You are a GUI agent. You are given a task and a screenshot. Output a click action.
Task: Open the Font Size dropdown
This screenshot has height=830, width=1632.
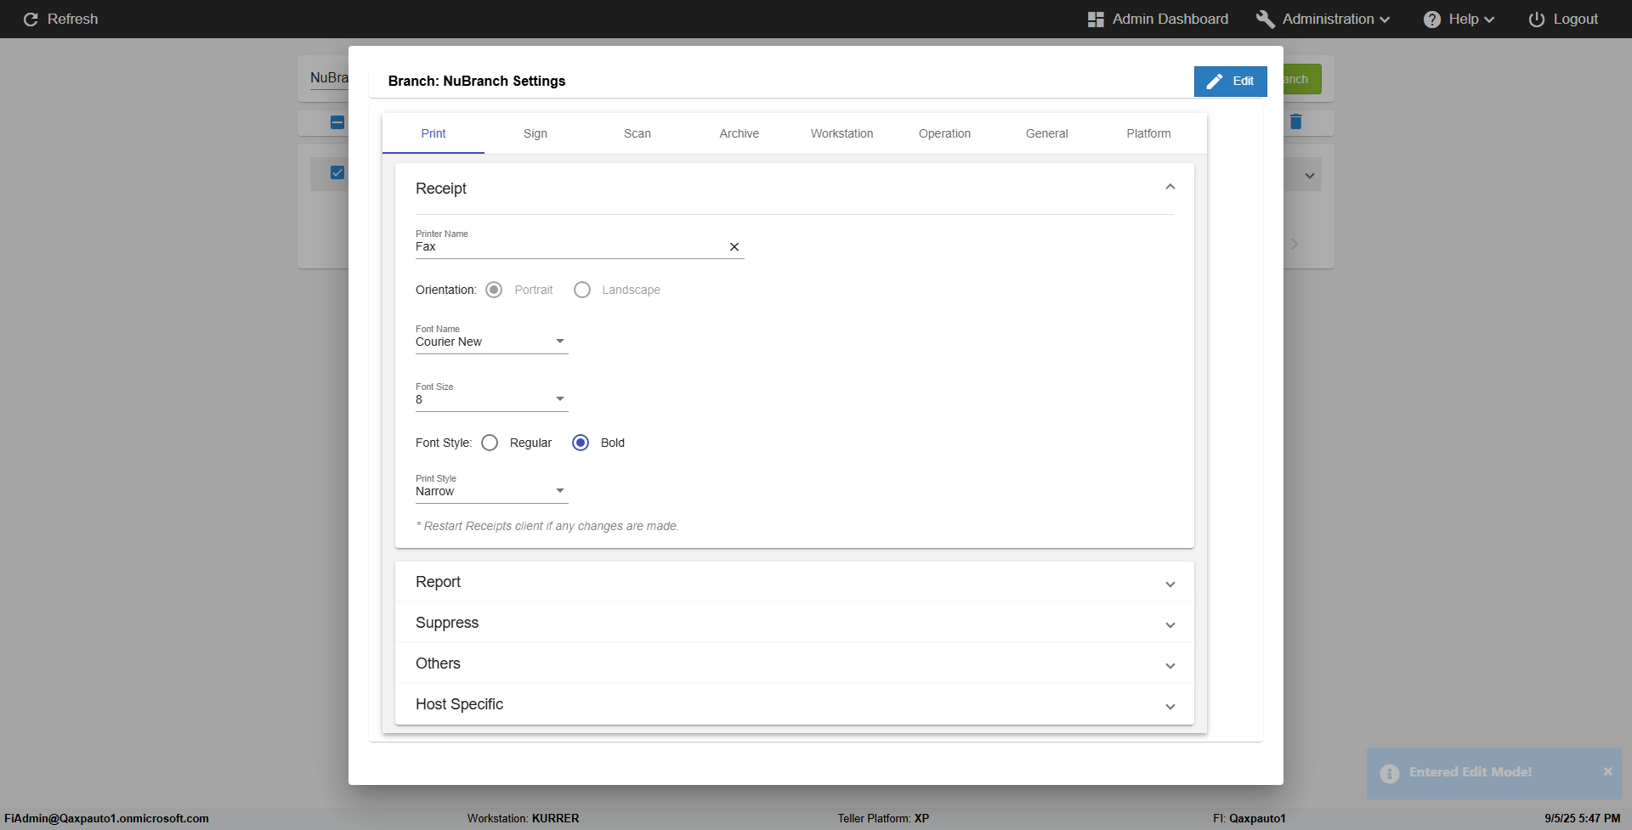click(x=491, y=399)
